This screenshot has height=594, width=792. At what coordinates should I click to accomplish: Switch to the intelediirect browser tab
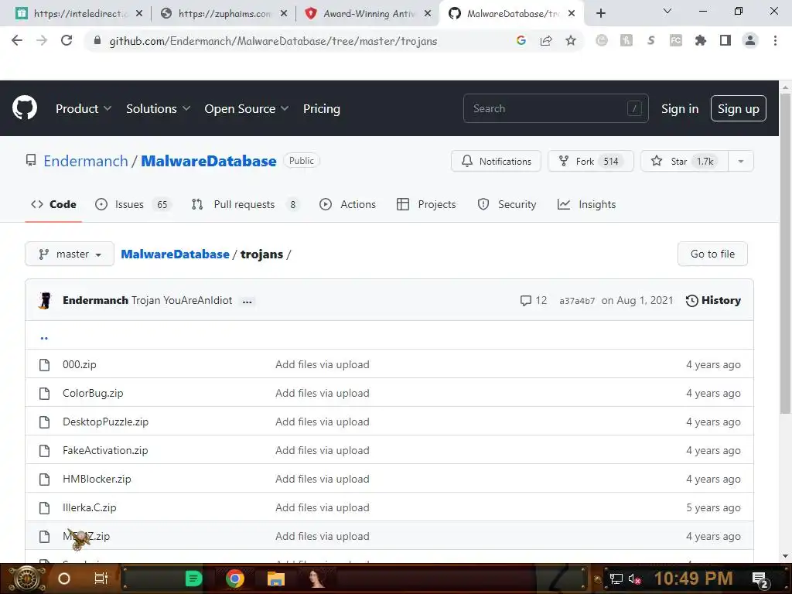(x=78, y=14)
